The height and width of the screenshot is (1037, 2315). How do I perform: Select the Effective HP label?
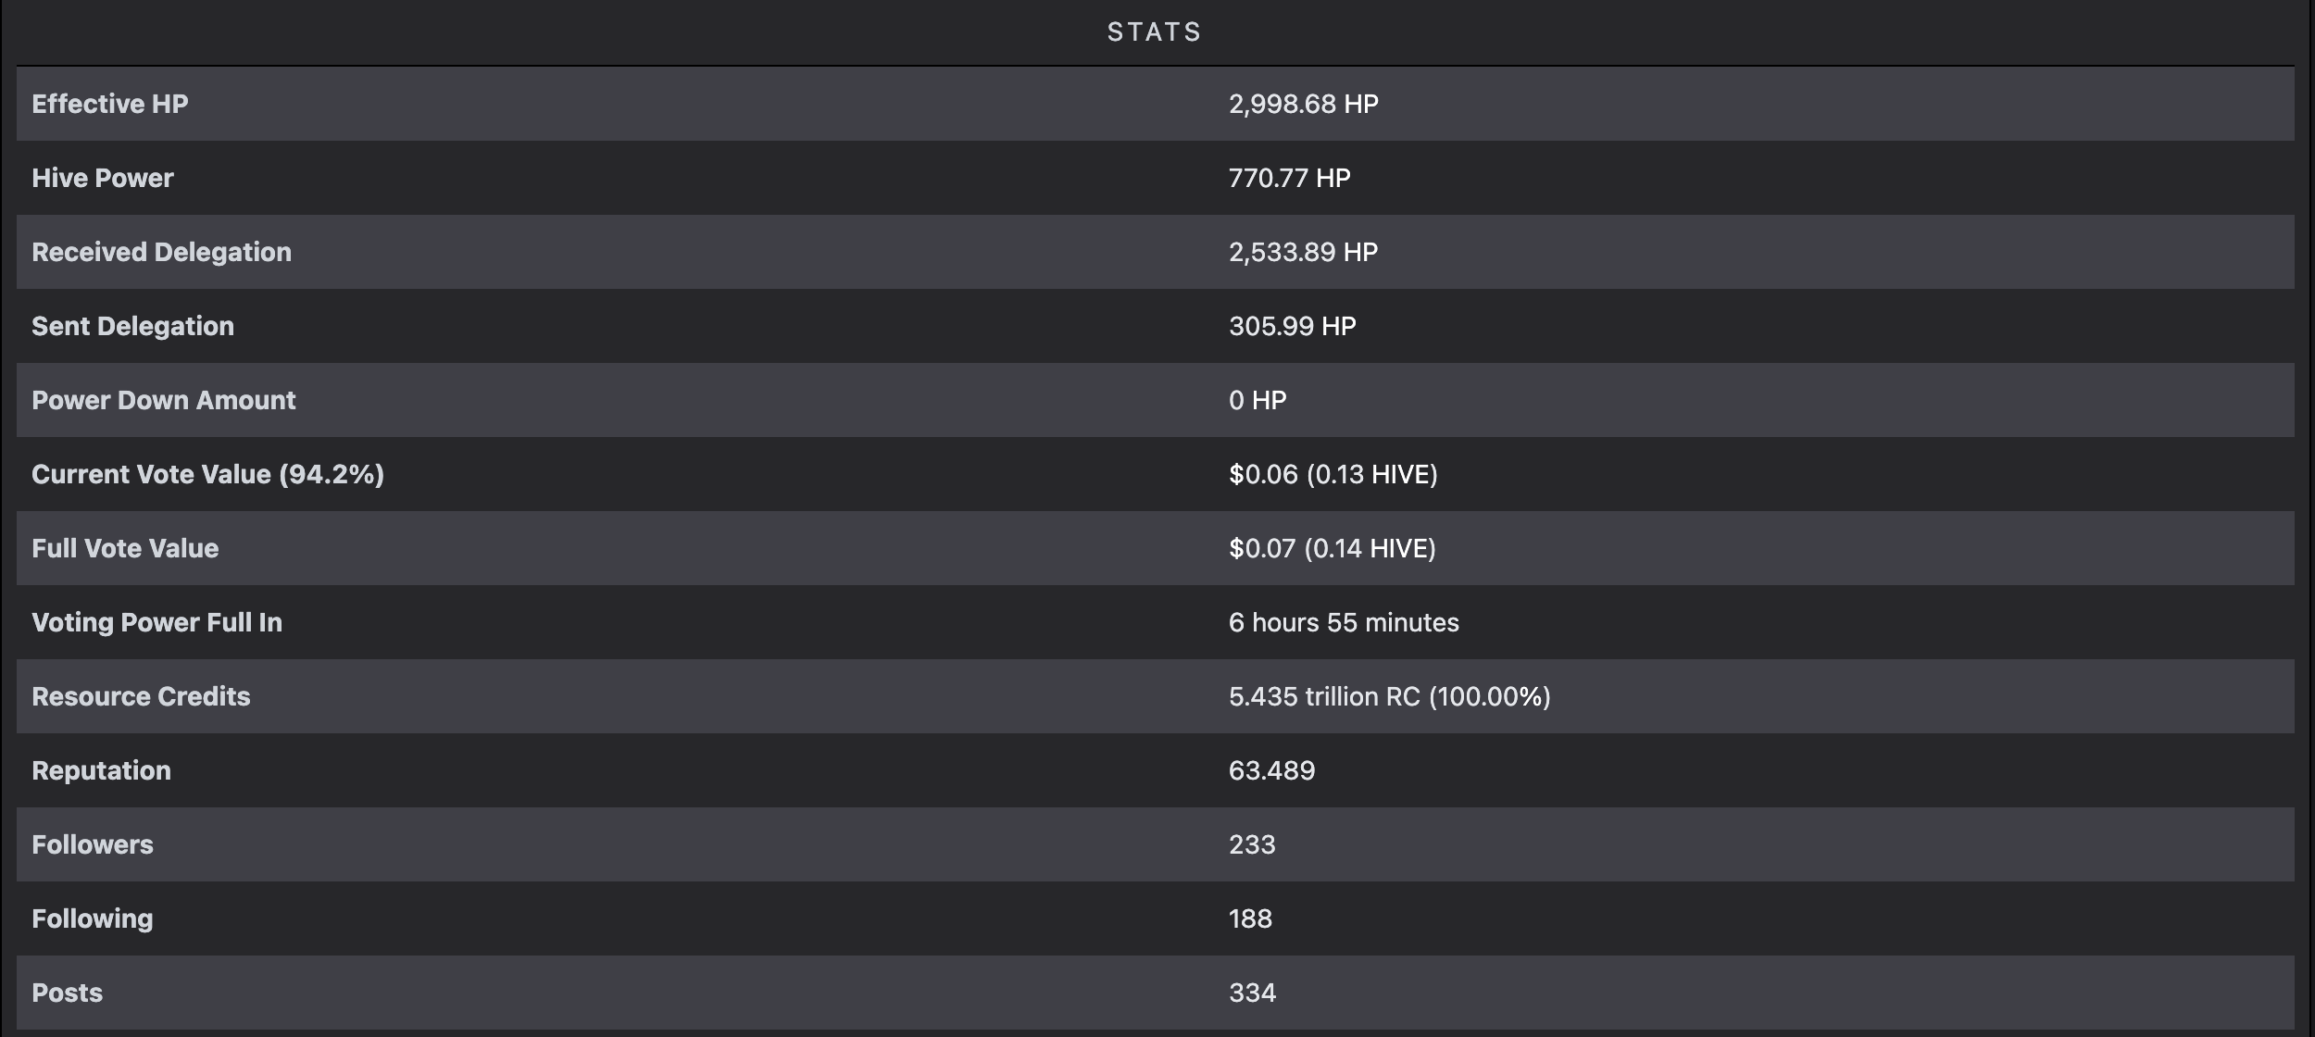pos(110,104)
